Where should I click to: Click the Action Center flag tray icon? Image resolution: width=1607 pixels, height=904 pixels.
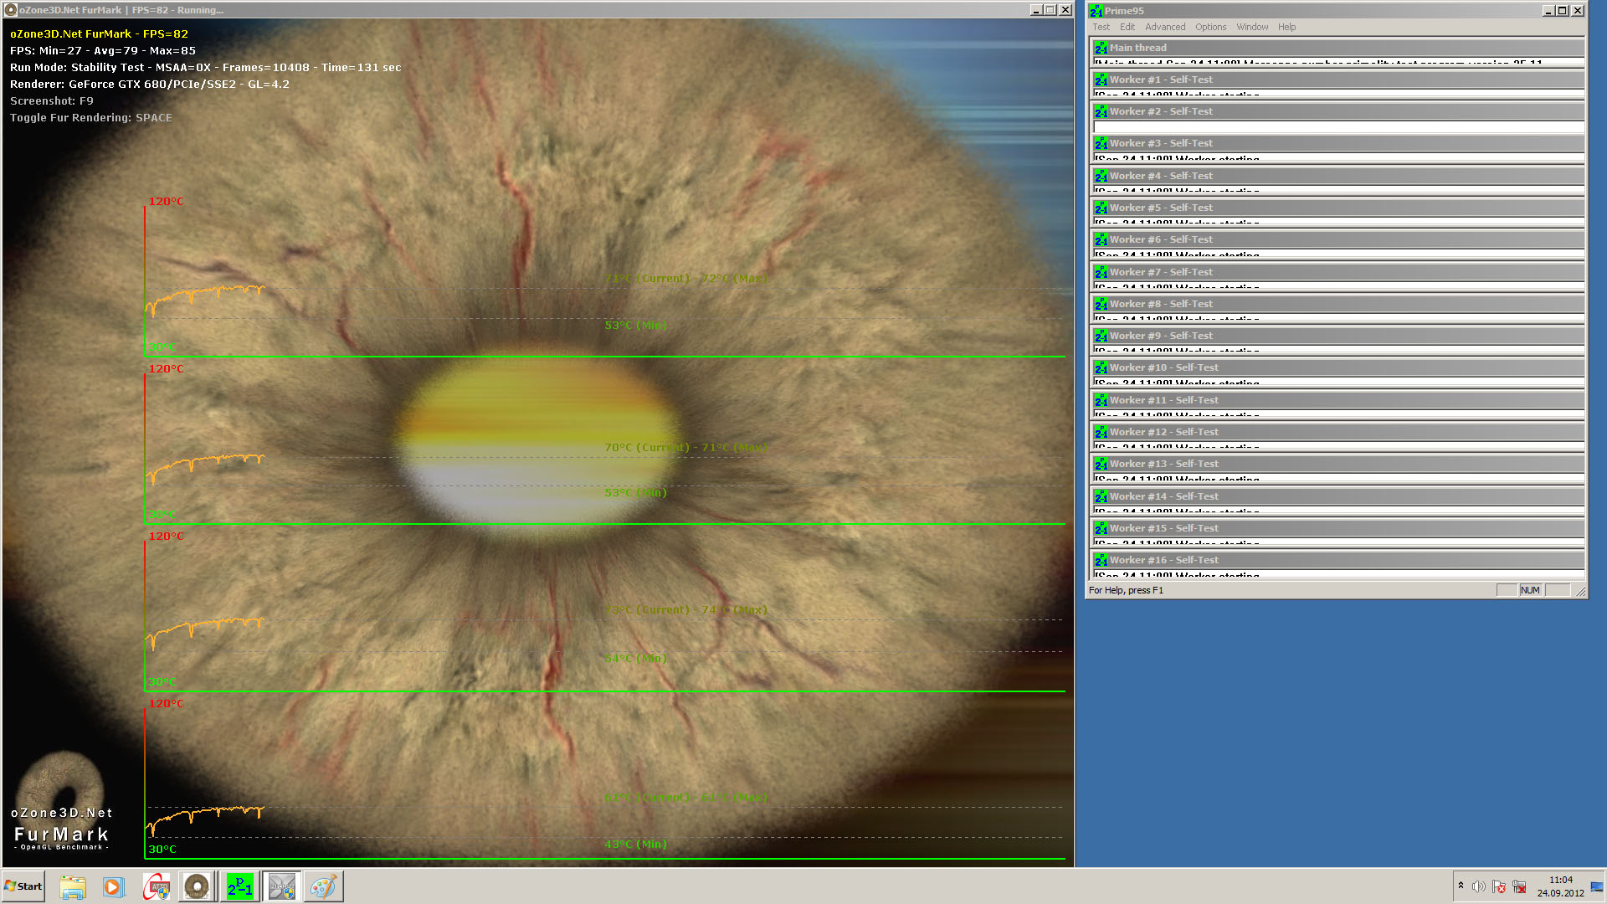tap(1499, 886)
